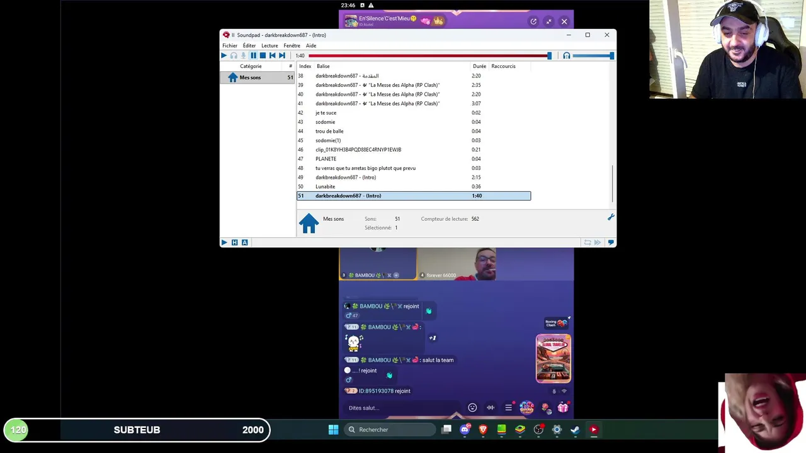The height and width of the screenshot is (453, 806).
Task: Toggle the repeat loop icon in status bar
Action: [x=587, y=242]
